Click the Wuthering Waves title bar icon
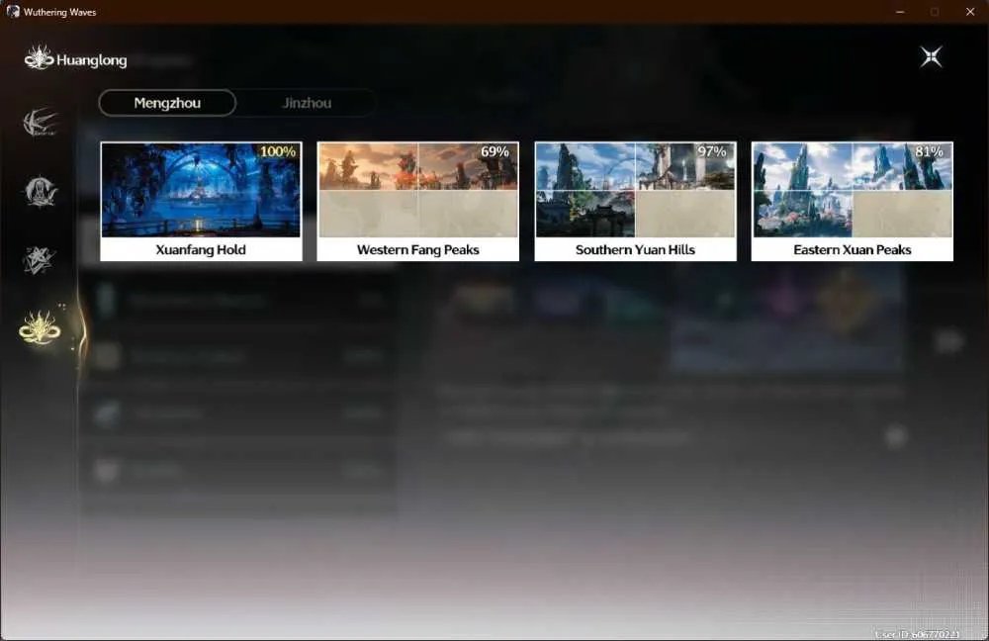The height and width of the screenshot is (641, 989). point(13,11)
